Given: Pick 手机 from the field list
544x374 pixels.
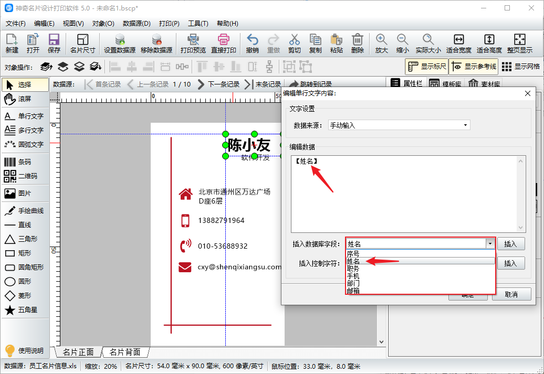Looking at the screenshot, I should click(x=421, y=276).
